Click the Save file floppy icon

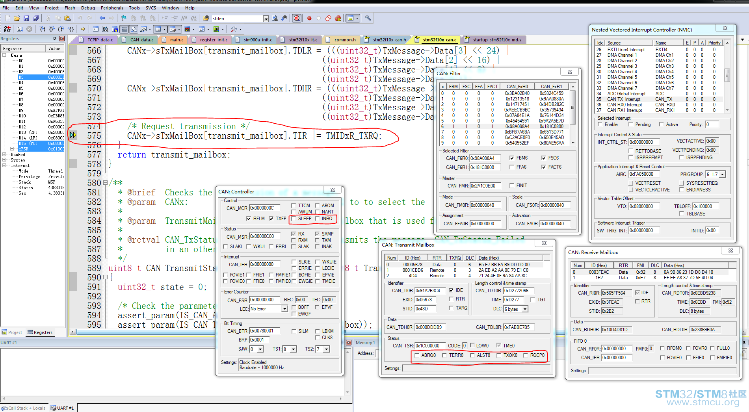[26, 18]
